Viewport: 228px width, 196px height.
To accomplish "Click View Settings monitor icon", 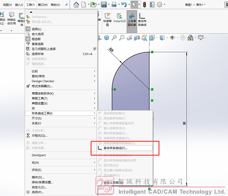I will click(x=201, y=38).
